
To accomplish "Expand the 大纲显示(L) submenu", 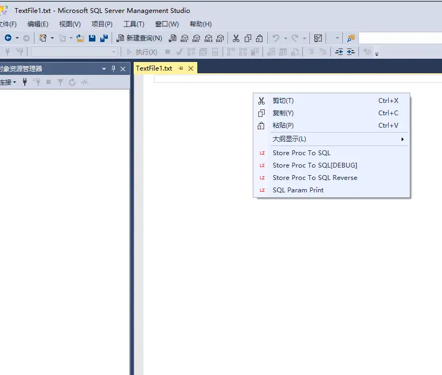I will click(x=331, y=139).
